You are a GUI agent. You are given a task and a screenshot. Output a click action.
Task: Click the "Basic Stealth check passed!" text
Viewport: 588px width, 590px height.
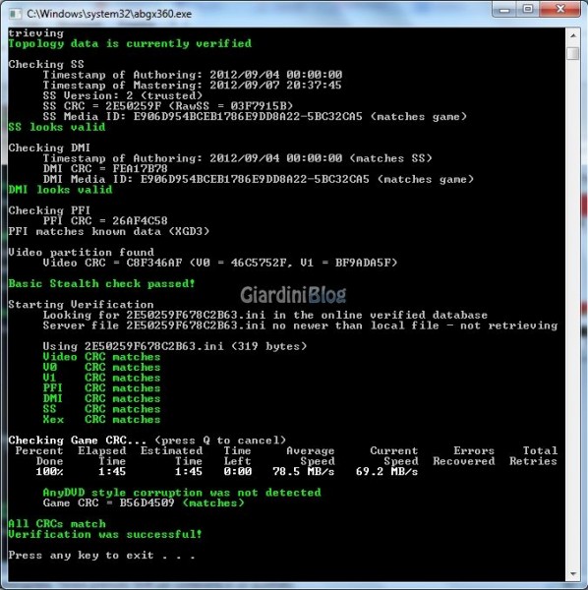(x=101, y=283)
